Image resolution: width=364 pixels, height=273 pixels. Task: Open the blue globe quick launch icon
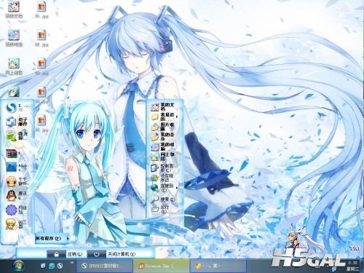pyautogui.click(x=52, y=266)
